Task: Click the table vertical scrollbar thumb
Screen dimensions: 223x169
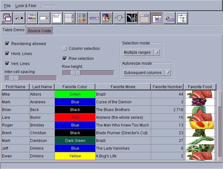Action: (x=220, y=100)
